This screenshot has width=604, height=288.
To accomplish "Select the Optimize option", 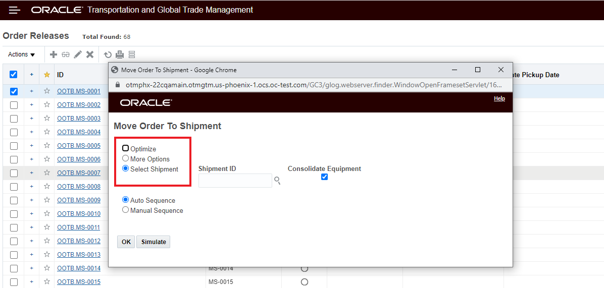I will pos(125,148).
